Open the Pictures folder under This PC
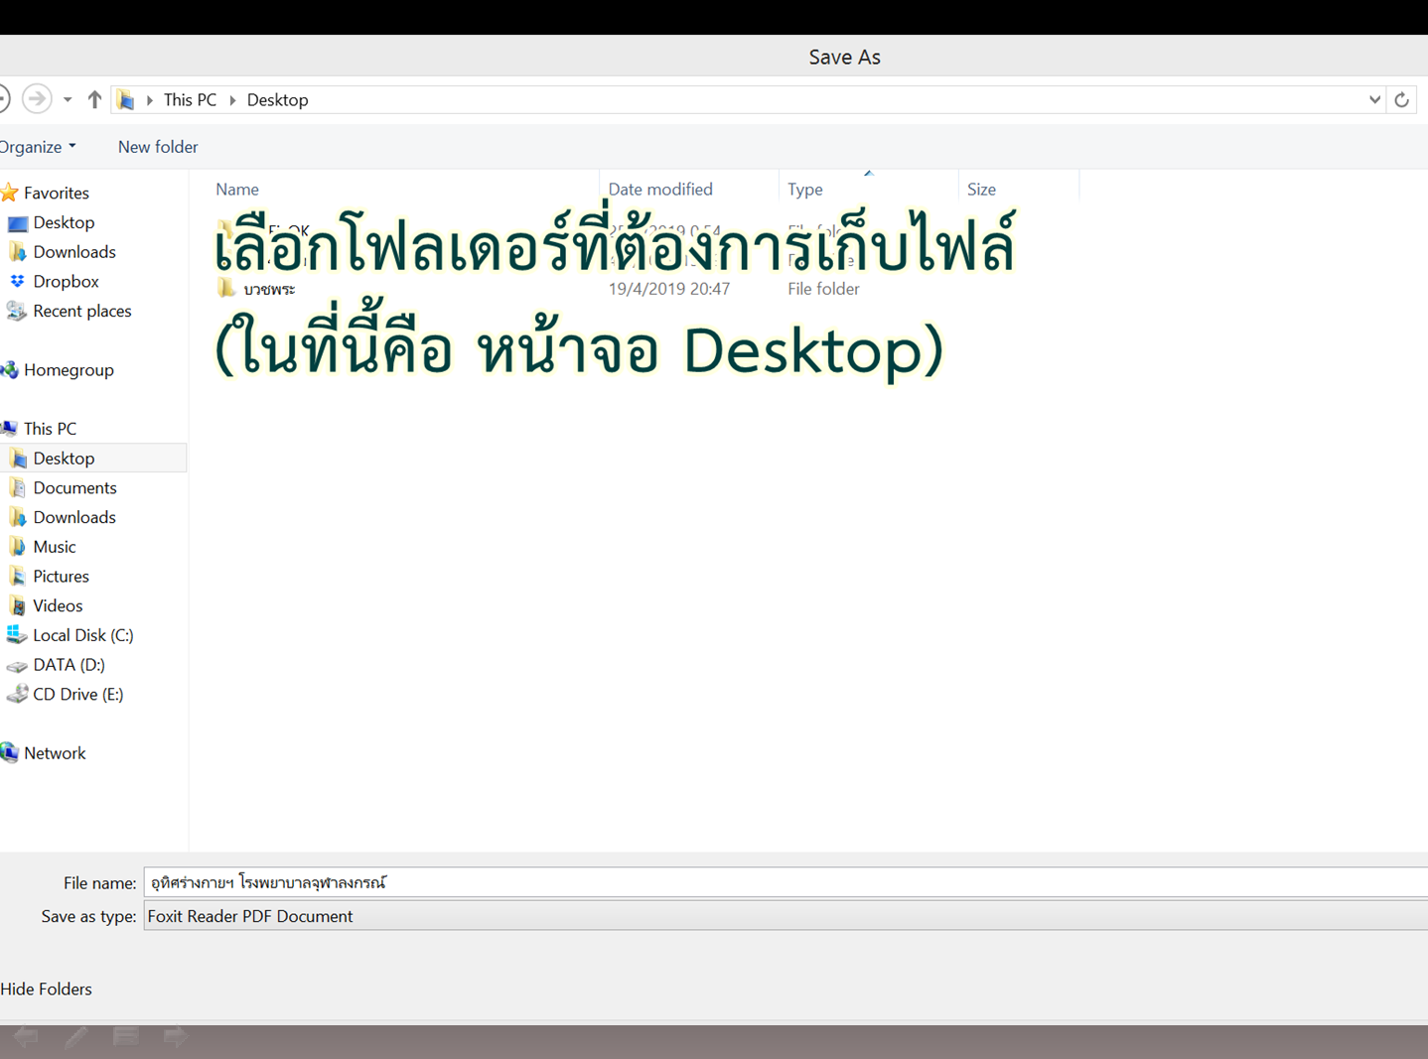 pos(61,576)
